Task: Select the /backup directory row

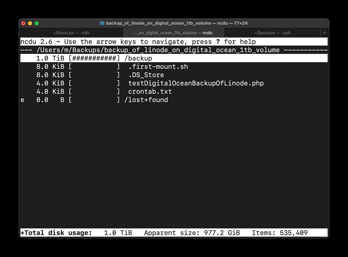Action: coord(174,58)
